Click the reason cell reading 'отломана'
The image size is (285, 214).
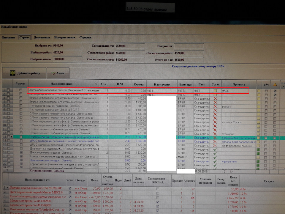pyautogui.click(x=239, y=134)
